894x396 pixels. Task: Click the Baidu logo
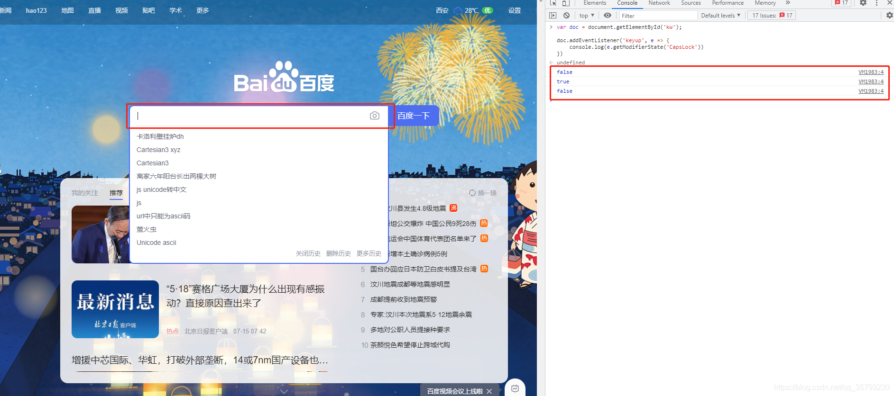pyautogui.click(x=284, y=77)
